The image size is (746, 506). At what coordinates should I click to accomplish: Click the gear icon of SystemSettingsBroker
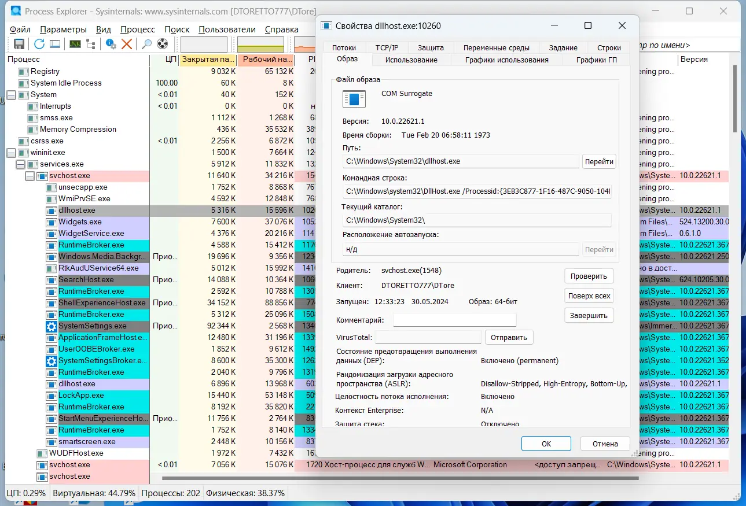[x=51, y=361]
